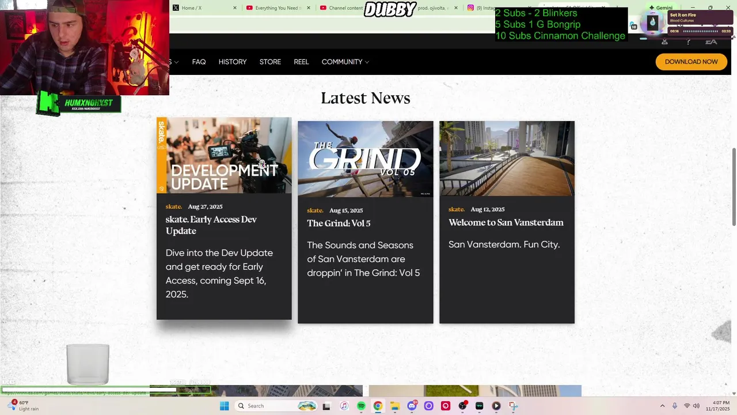Open the red rounded-square app icon in taskbar

point(445,406)
